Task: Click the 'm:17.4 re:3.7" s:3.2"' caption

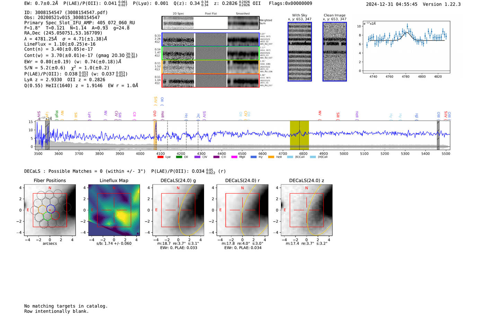Action: [307, 243]
